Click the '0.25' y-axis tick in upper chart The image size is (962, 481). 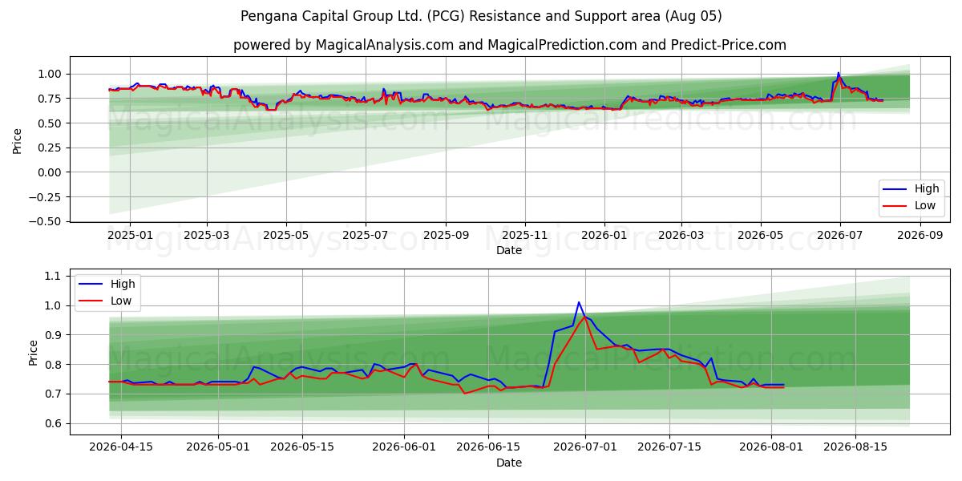tap(50, 148)
